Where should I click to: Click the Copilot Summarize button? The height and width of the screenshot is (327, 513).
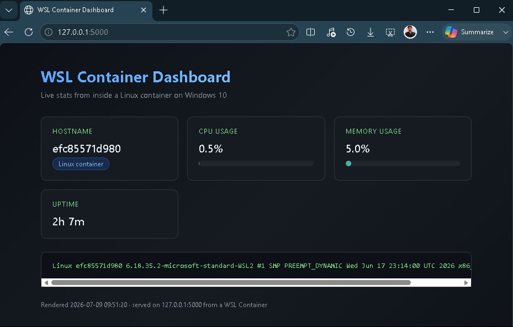(x=469, y=32)
